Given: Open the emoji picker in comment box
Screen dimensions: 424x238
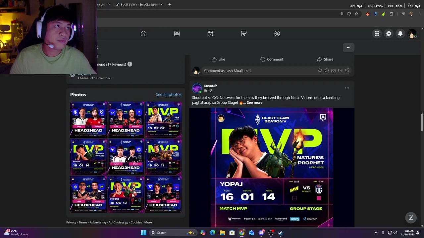Looking at the screenshot, I should pyautogui.click(x=327, y=70).
